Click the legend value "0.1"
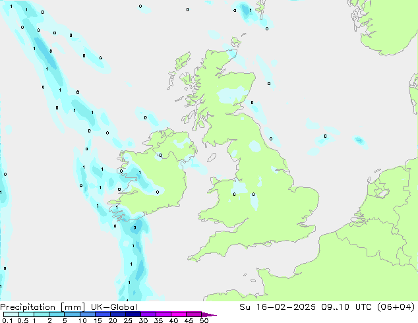 click(7, 320)
